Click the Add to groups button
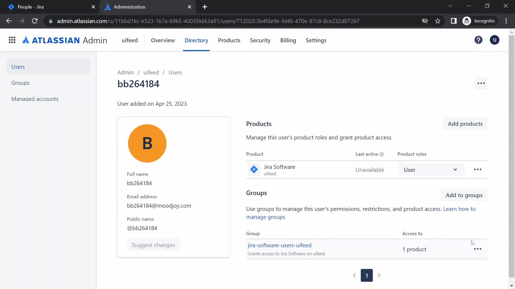 click(464, 195)
